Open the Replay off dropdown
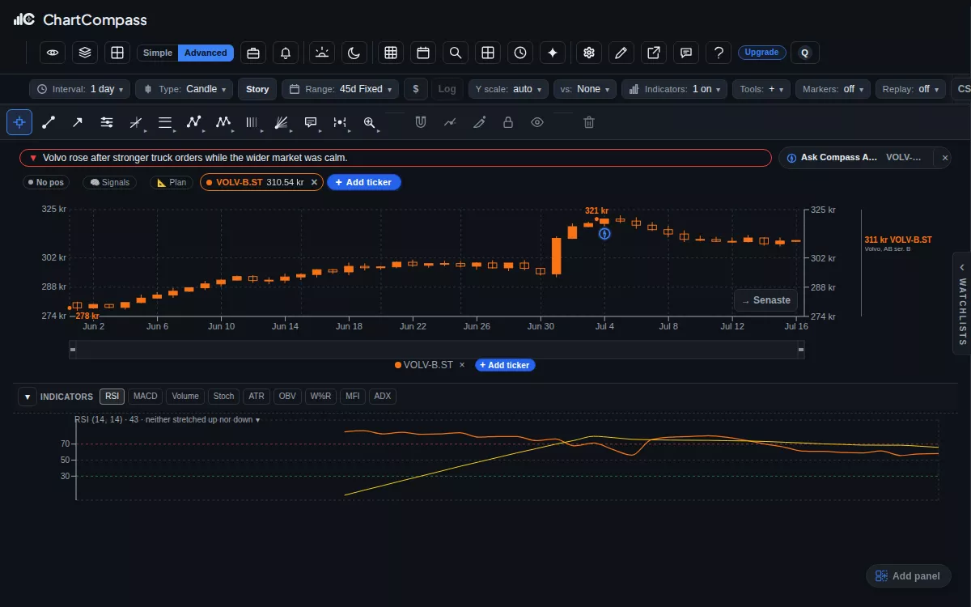Image resolution: width=971 pixels, height=607 pixels. [x=910, y=89]
